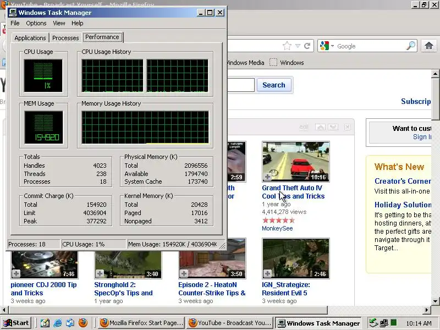The image size is (440, 330).
Task: Open Counter-Strike Tips video thumbnail
Action: [x=212, y=258]
